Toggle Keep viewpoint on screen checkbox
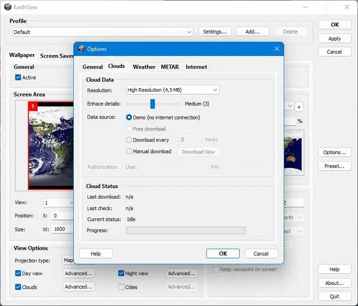358x306 pixels. pos(216,269)
